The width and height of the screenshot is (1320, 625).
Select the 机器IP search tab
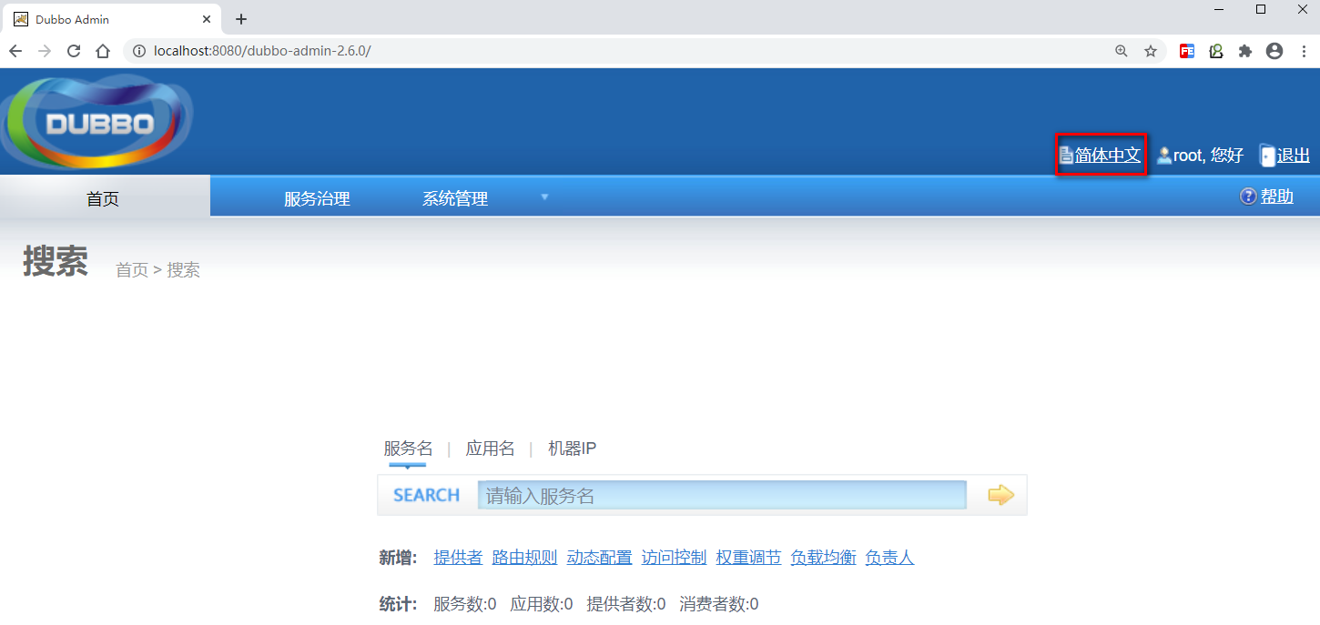(572, 449)
